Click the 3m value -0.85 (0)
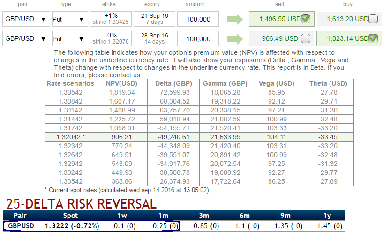Screen dimensions: 383x232 [205, 226]
